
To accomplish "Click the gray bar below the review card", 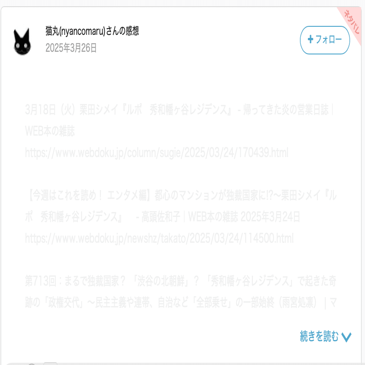I will click(x=182, y=364).
